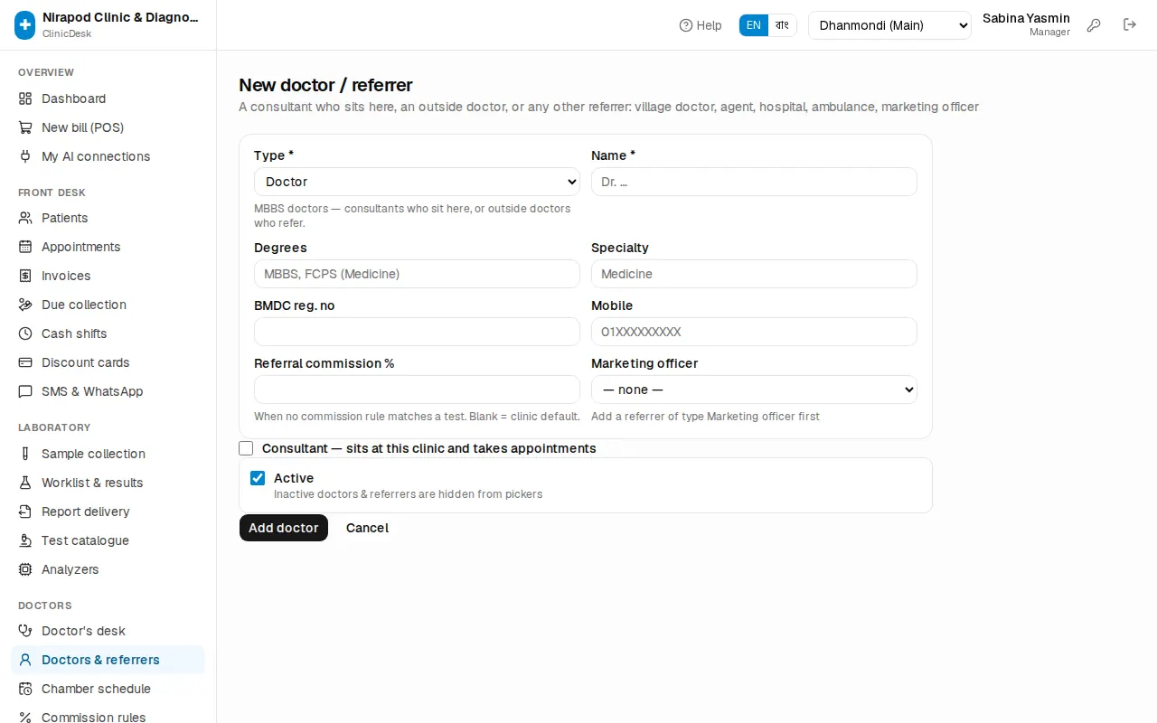Open Help via question-mark icon

[x=686, y=25]
